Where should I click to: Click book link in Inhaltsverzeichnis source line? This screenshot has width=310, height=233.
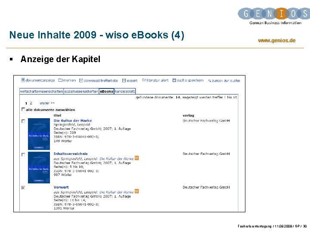tap(116, 159)
